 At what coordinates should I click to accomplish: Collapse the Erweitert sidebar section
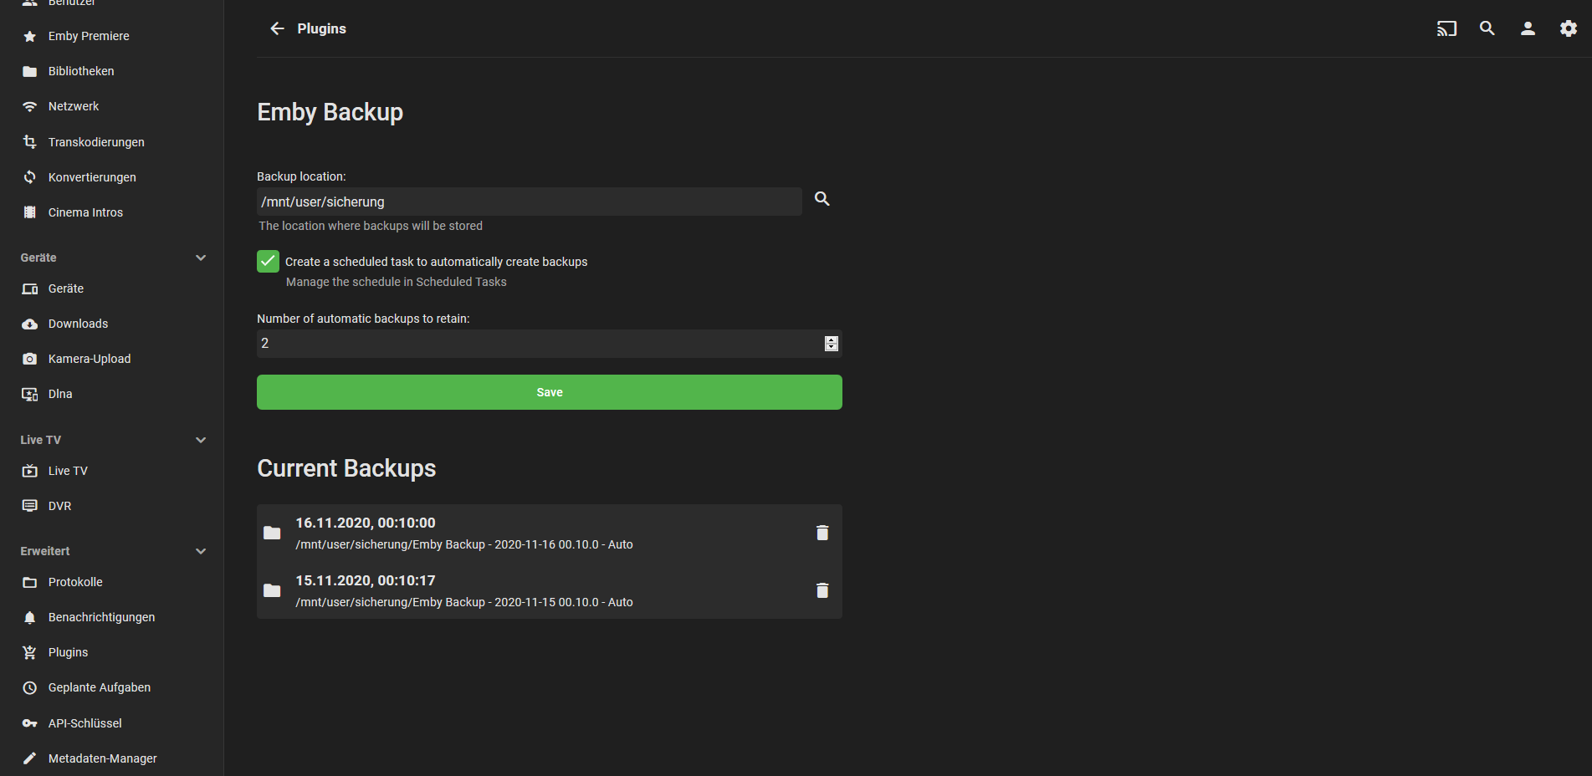pyautogui.click(x=201, y=551)
